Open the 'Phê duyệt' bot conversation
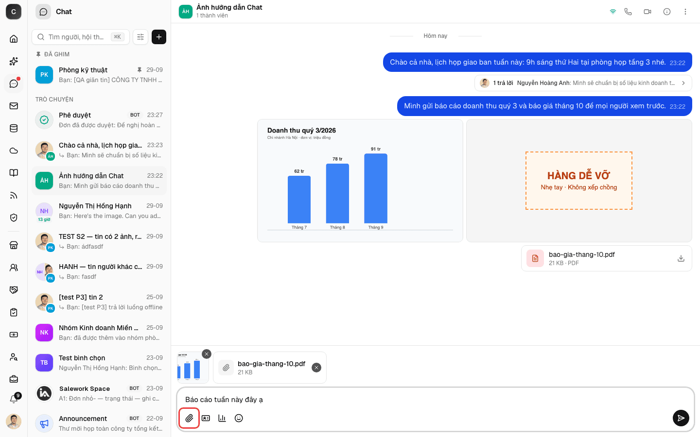This screenshot has height=437, width=700. 99,120
